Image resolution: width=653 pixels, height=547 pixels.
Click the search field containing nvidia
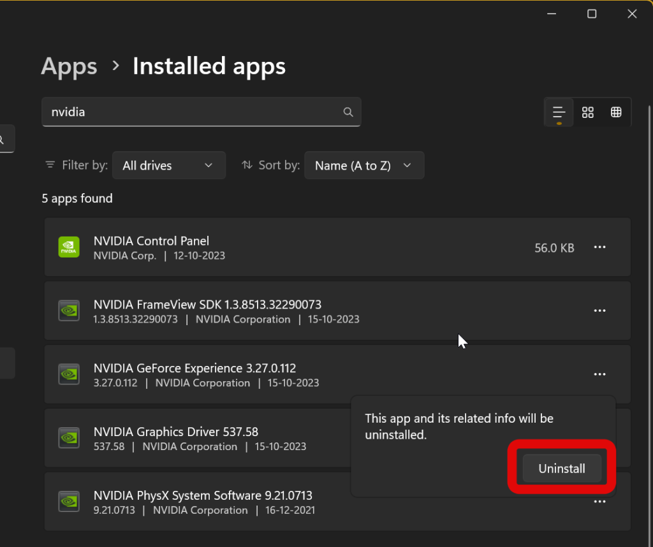click(191, 112)
